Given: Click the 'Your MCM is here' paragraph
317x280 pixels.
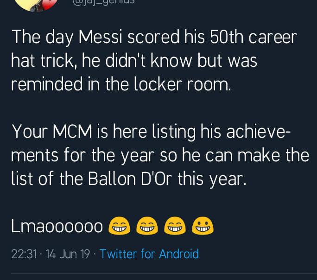Looking at the screenshot, I should click(158, 155).
